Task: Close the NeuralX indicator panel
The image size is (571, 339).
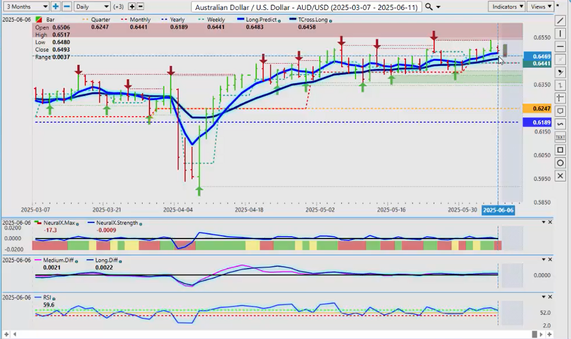Action: pos(550,222)
